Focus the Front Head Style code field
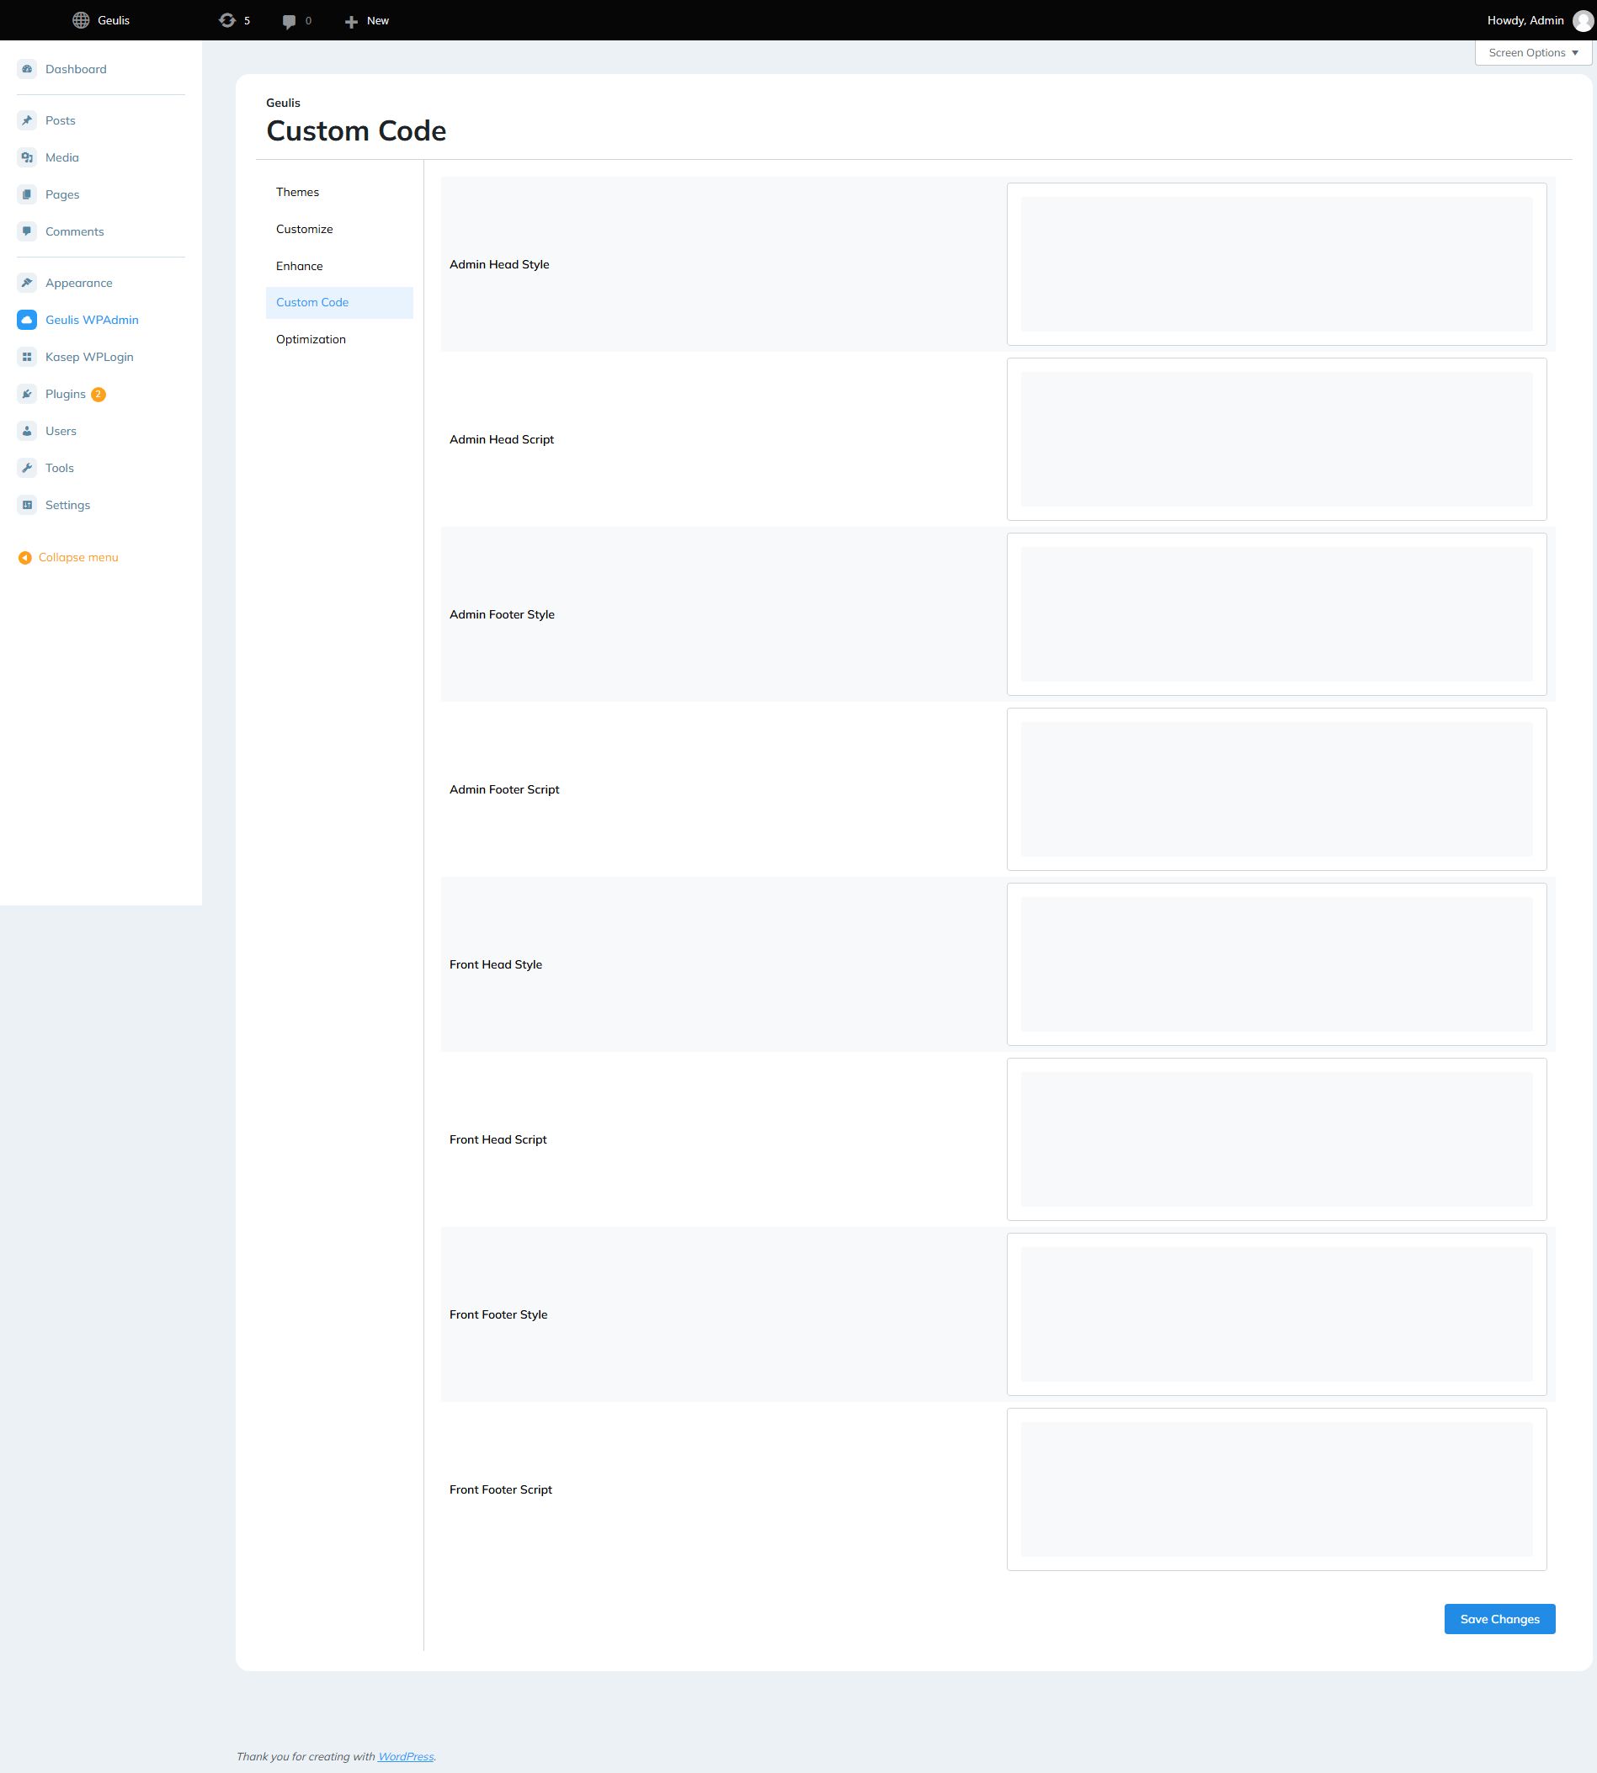 click(x=1277, y=964)
